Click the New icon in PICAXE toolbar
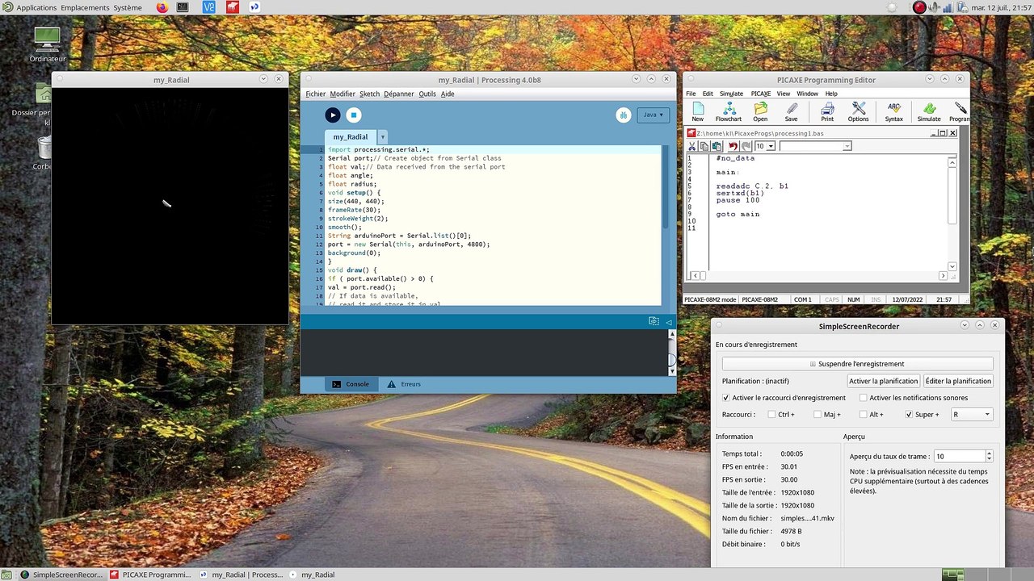1034x581 pixels. click(697, 112)
